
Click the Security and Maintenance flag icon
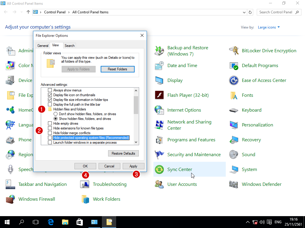(x=159, y=155)
